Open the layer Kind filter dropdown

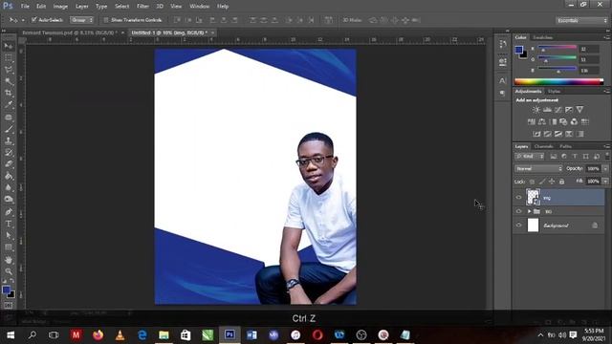tap(529, 157)
